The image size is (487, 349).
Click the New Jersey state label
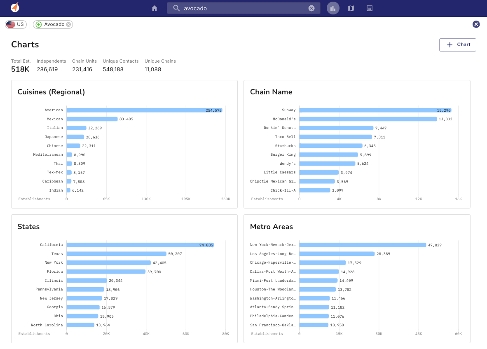point(51,298)
